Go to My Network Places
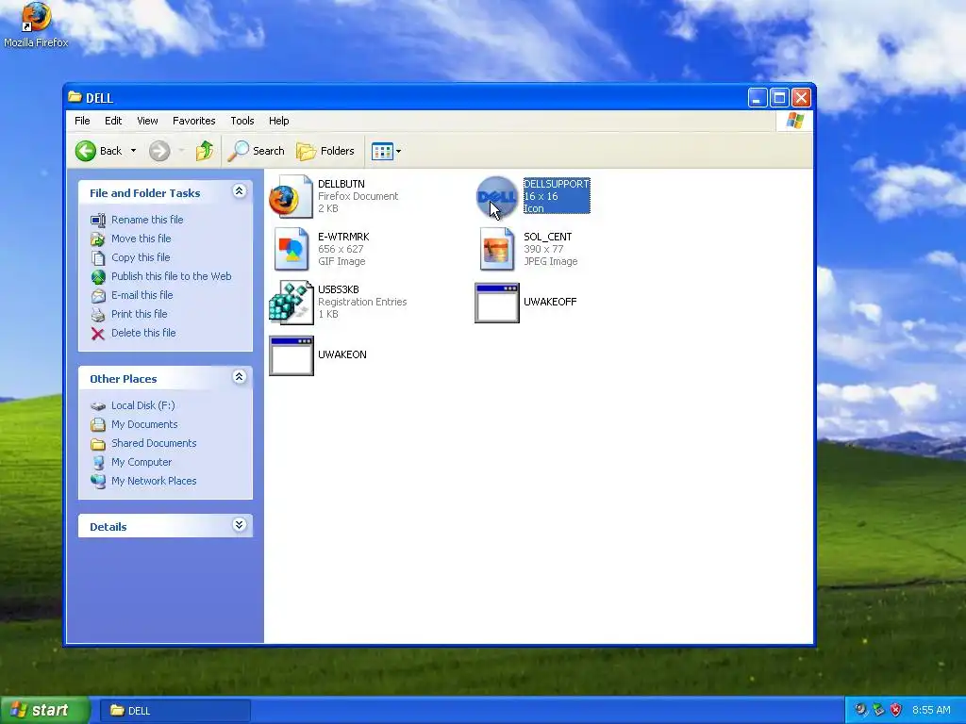966x724 pixels. pyautogui.click(x=154, y=482)
